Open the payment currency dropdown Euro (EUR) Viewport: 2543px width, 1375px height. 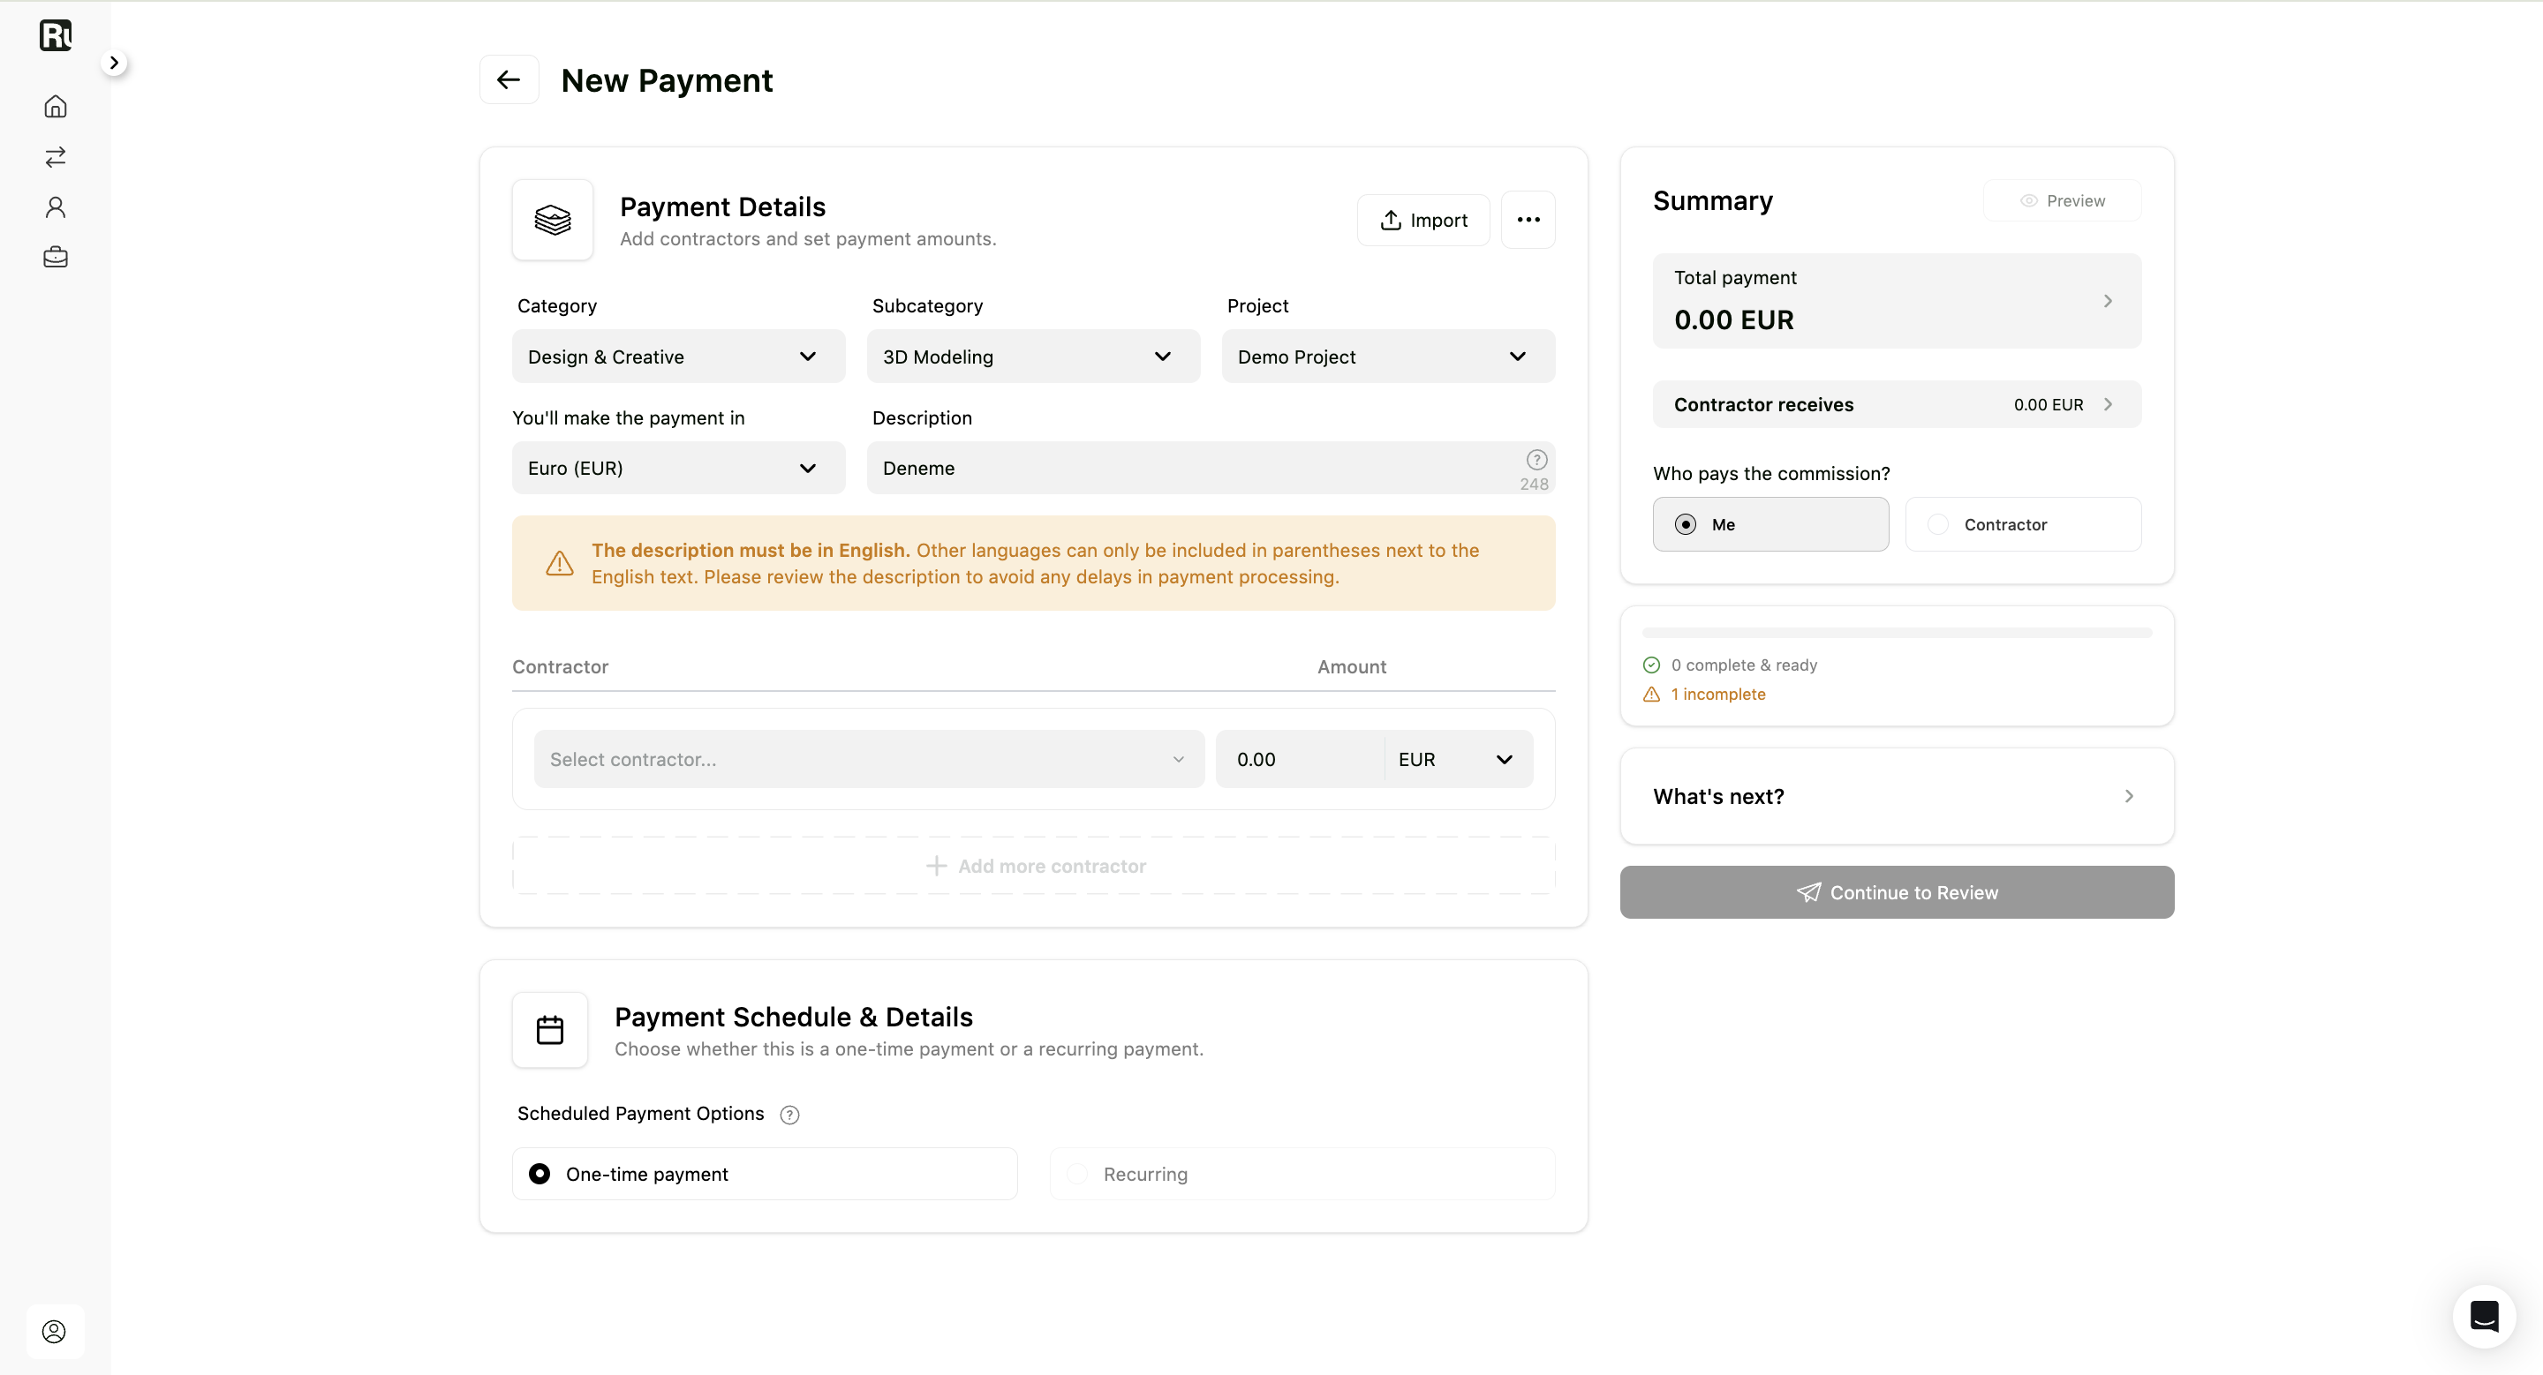pos(679,468)
